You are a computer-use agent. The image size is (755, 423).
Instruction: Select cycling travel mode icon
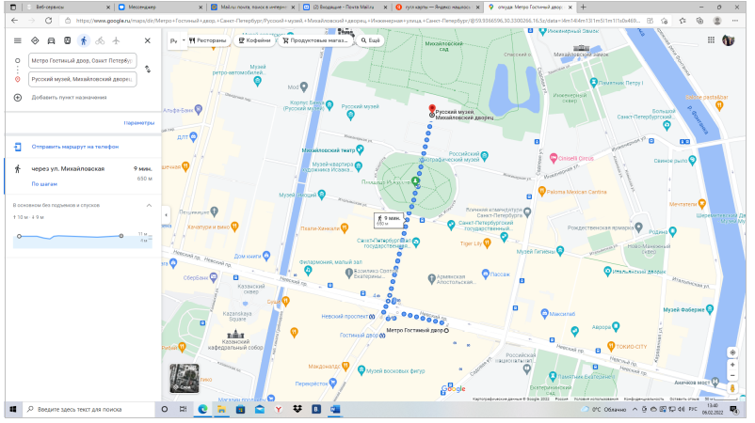(x=100, y=40)
